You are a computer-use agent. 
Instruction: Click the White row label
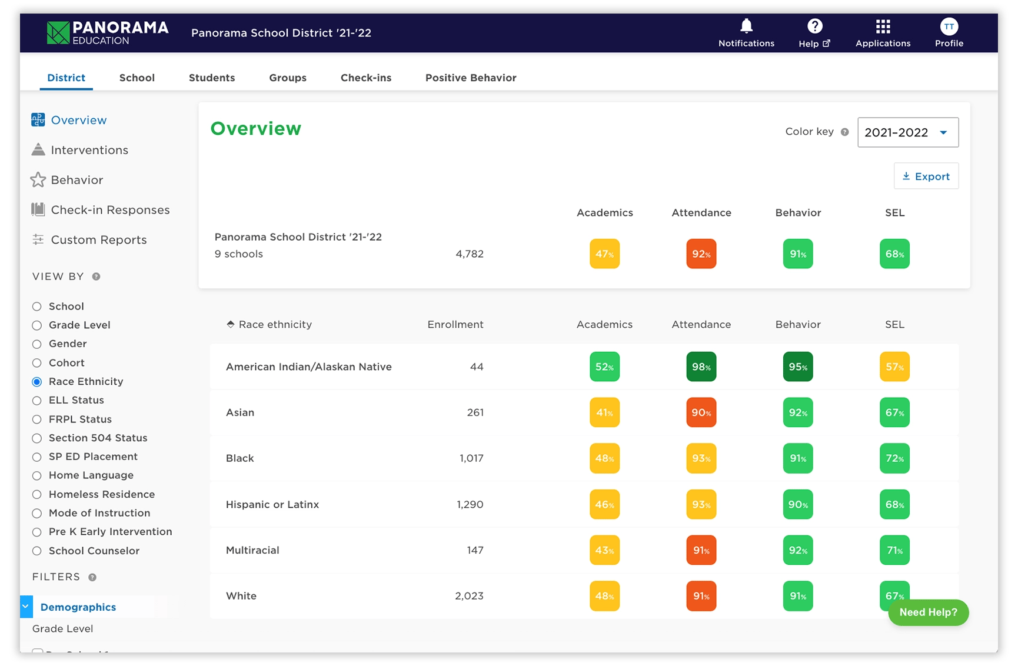[241, 596]
